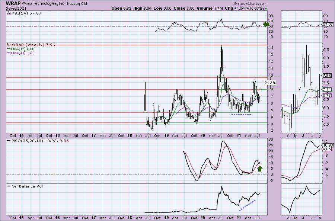Click the green EMA(17) legend line swatch
The image size is (335, 221).
9,49
